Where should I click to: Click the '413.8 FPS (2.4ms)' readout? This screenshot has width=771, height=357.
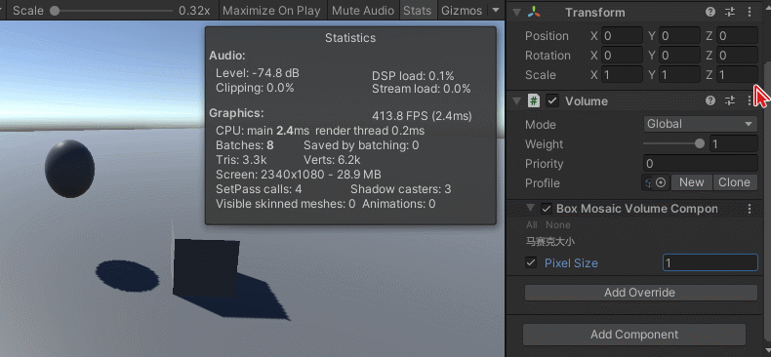[x=422, y=116]
